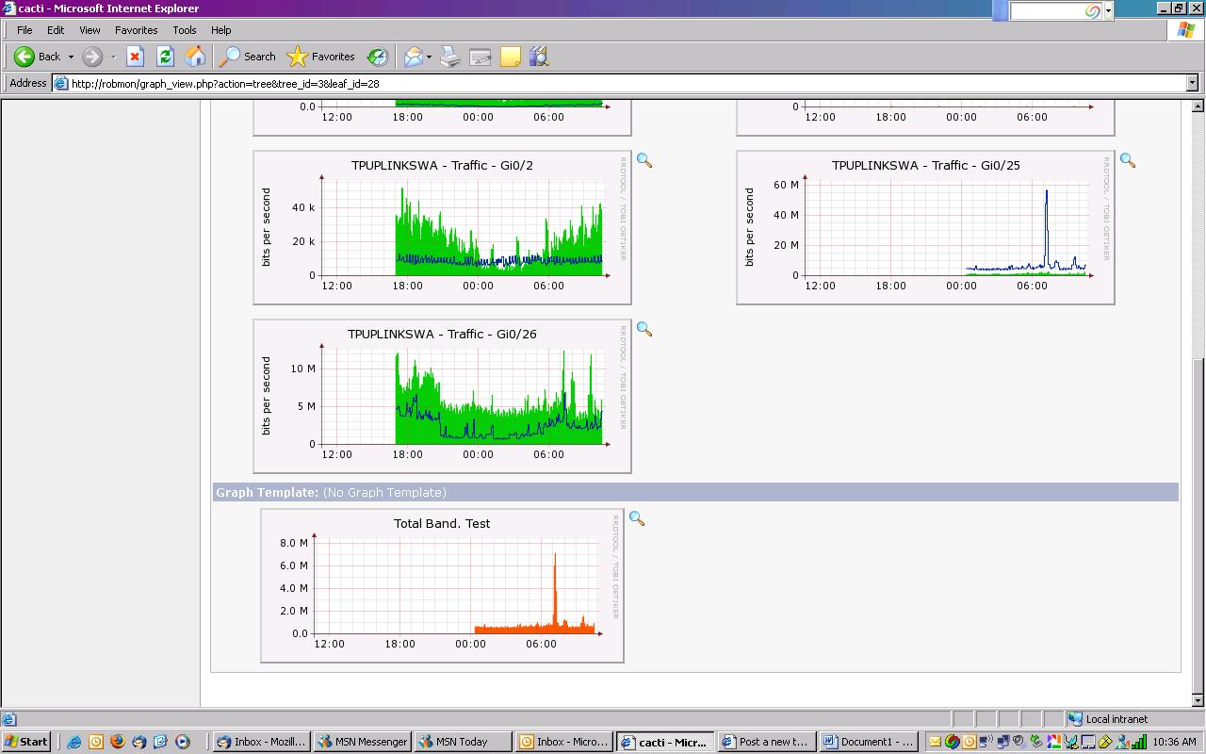Open the Search pane
The height and width of the screenshot is (754, 1206).
(247, 57)
